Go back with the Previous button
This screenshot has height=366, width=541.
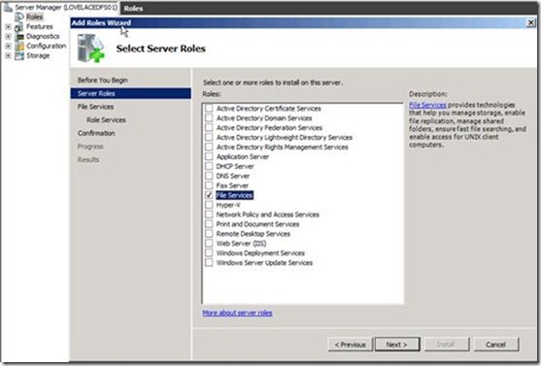(350, 345)
